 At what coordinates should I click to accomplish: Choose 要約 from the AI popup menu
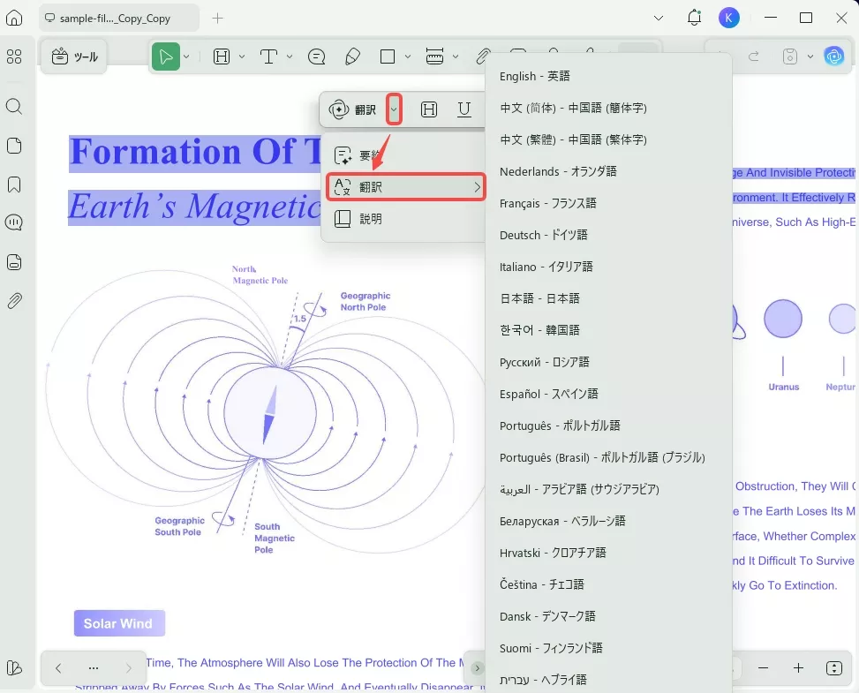(x=371, y=155)
